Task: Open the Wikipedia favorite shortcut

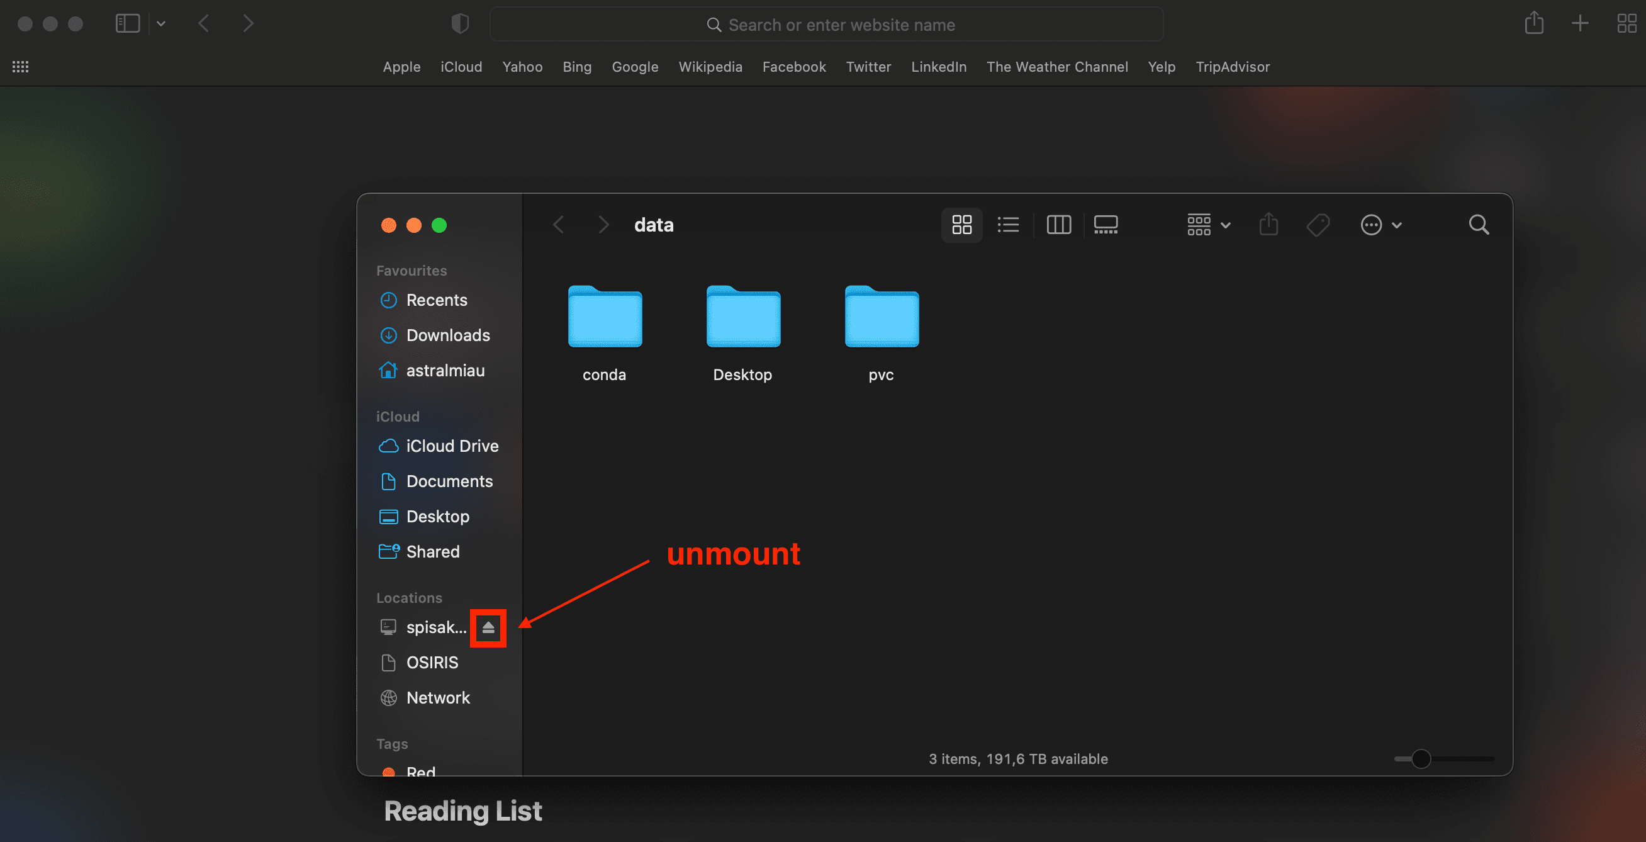Action: (710, 67)
